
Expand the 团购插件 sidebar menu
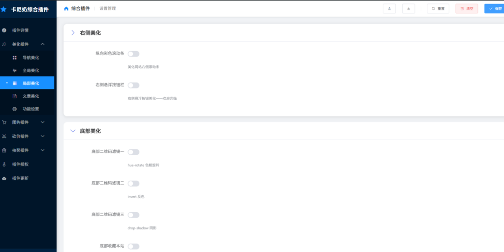point(27,122)
